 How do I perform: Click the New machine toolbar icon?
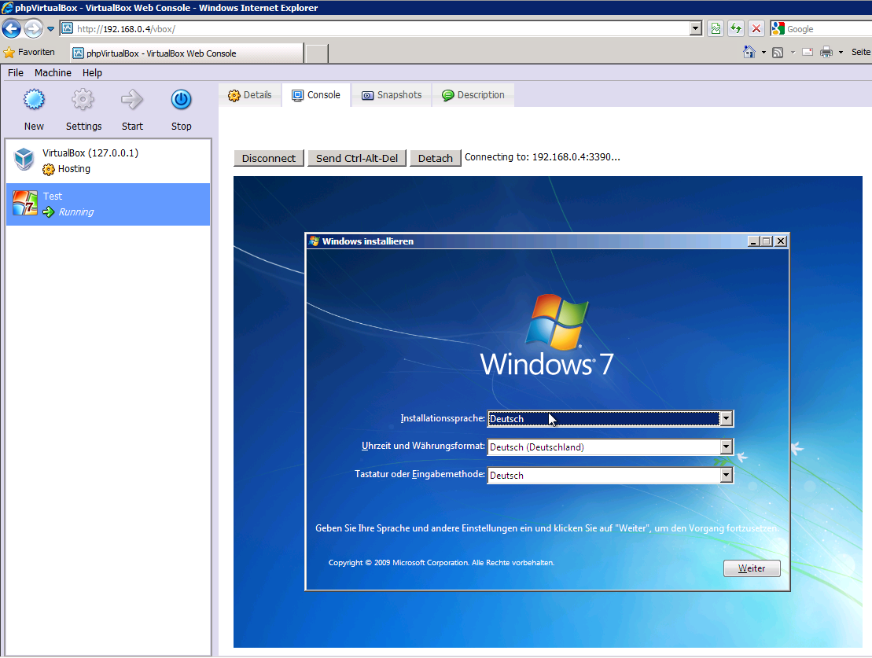34,100
